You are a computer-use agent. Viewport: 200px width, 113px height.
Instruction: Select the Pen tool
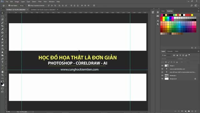[x=2, y=59]
